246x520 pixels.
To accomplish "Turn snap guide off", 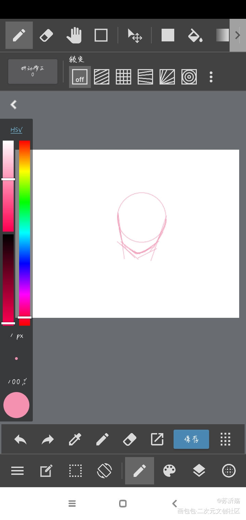I will pos(80,77).
